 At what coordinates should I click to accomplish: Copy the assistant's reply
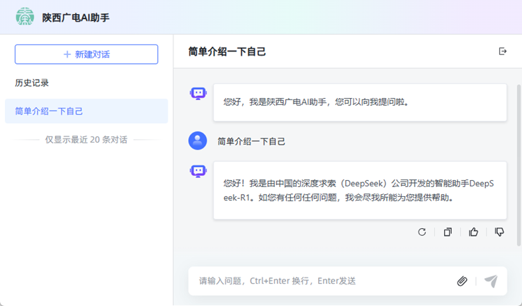pos(448,232)
